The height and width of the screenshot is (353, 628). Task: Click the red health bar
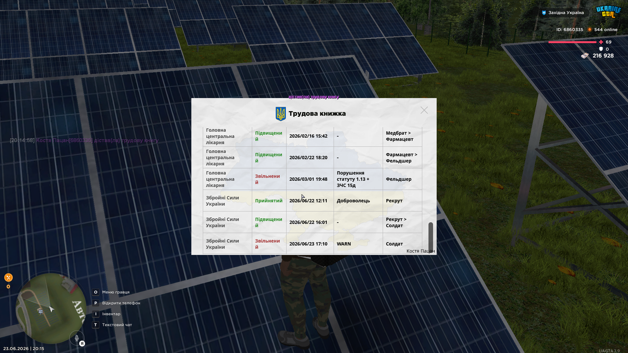pyautogui.click(x=572, y=42)
